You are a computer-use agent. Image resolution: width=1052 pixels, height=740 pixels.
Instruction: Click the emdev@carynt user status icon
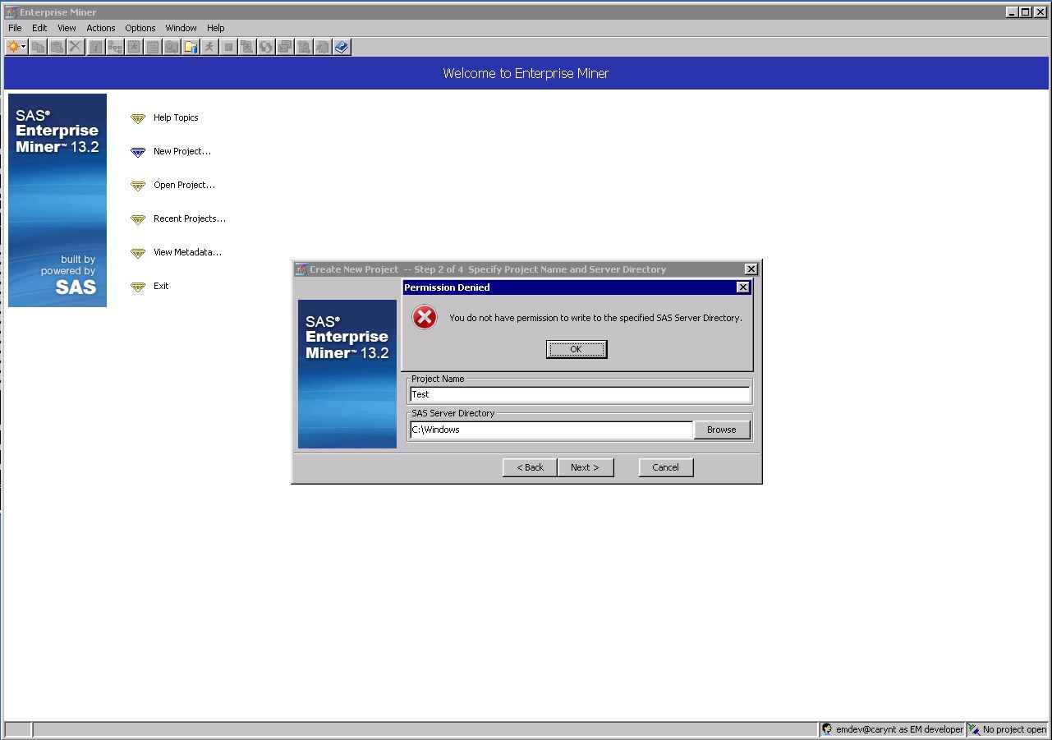[x=827, y=729]
